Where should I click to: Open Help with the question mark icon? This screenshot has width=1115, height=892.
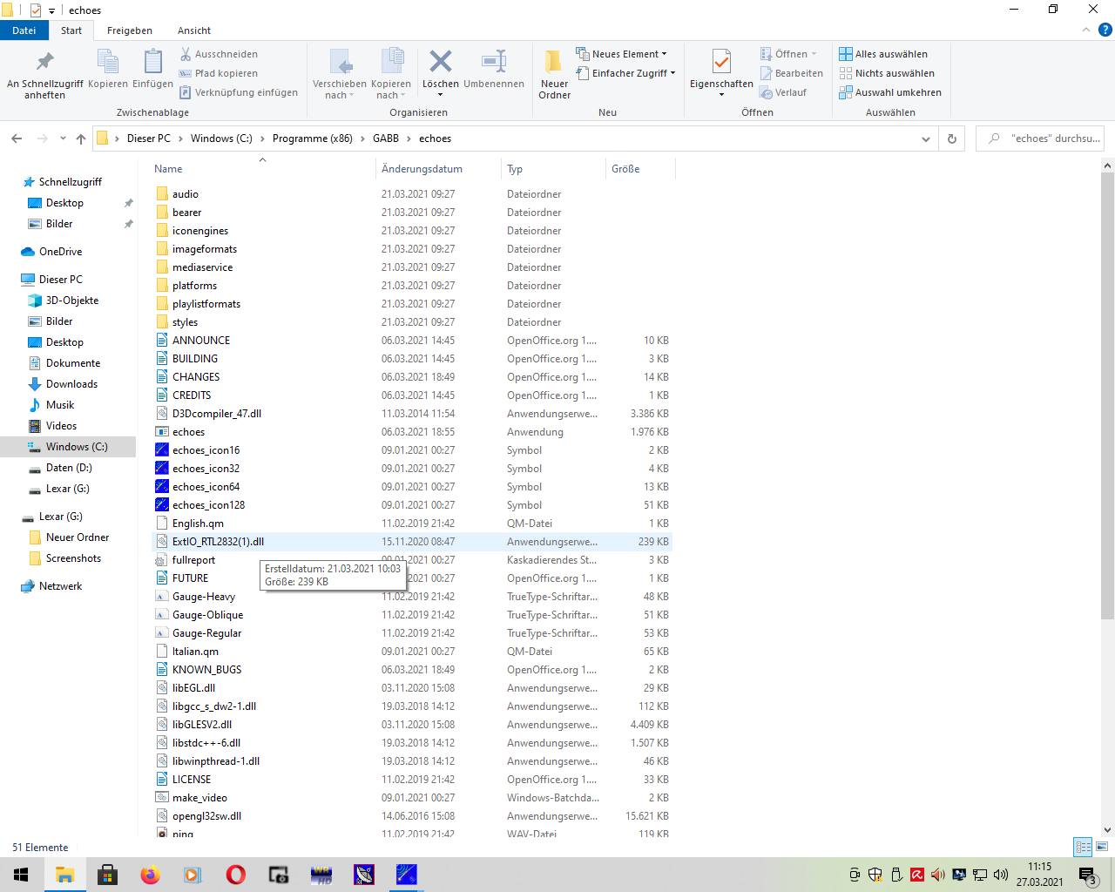pyautogui.click(x=1105, y=30)
